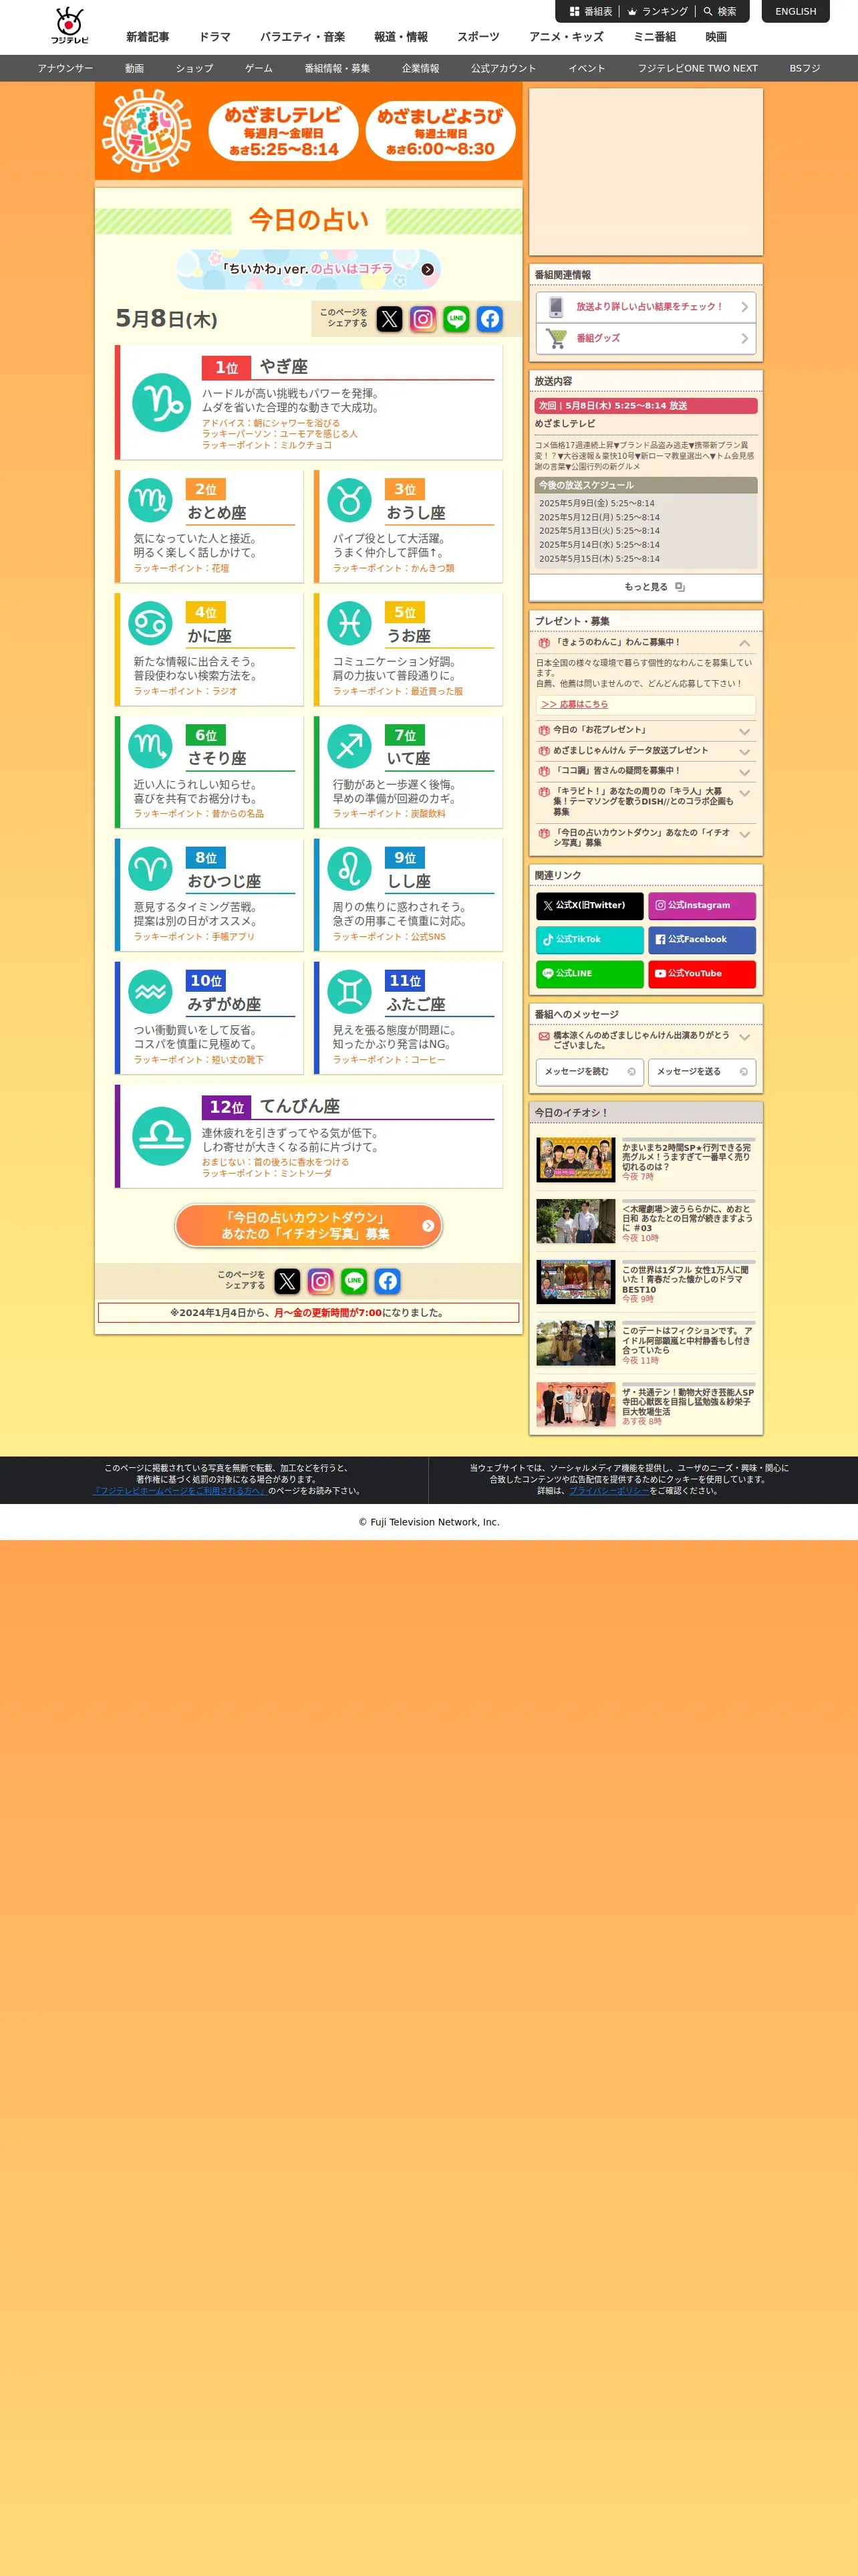Image resolution: width=858 pixels, height=2576 pixels.
Task: Open the 検索 search button
Action: pos(720,12)
